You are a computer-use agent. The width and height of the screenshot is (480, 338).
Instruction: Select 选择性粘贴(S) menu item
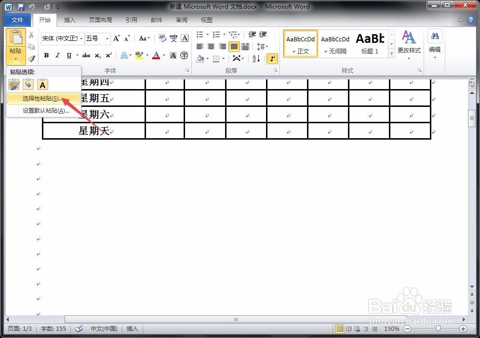click(x=43, y=99)
